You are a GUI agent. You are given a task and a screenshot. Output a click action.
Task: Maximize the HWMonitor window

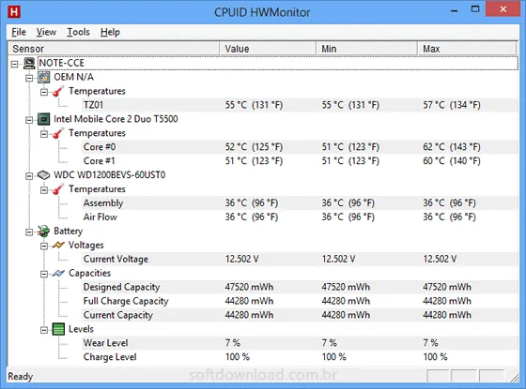point(475,9)
